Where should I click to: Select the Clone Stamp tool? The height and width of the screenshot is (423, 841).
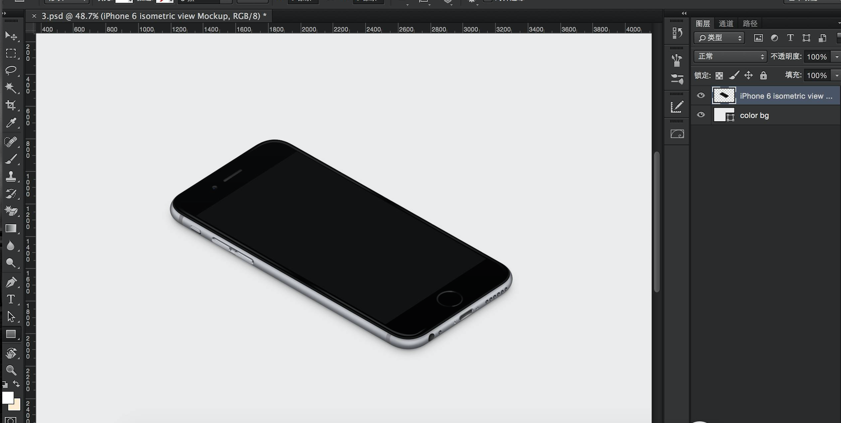11,176
